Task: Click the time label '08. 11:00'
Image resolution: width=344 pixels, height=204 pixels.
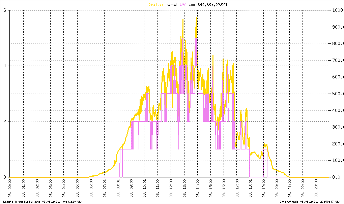Action: 157,188
